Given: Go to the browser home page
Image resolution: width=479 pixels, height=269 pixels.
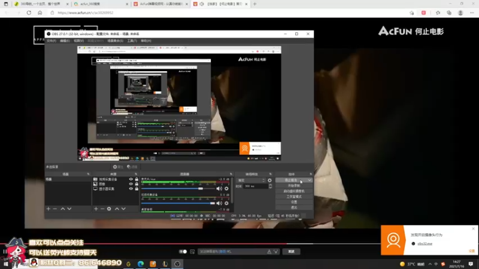Looking at the screenshot, I should pos(40,13).
